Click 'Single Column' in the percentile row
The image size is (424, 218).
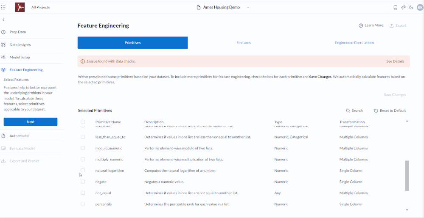tap(351, 204)
